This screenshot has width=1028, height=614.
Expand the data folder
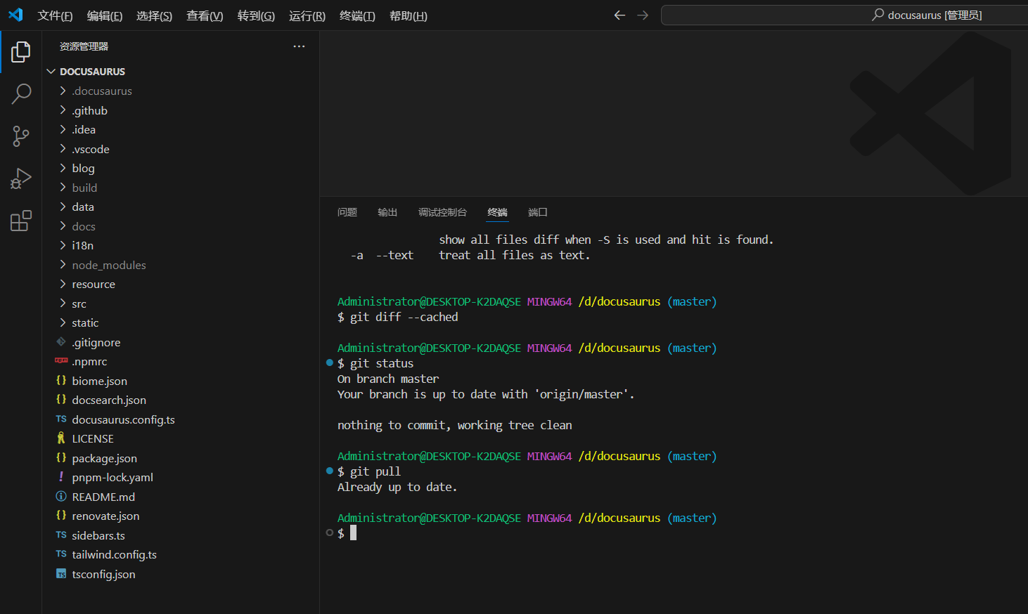coord(63,207)
